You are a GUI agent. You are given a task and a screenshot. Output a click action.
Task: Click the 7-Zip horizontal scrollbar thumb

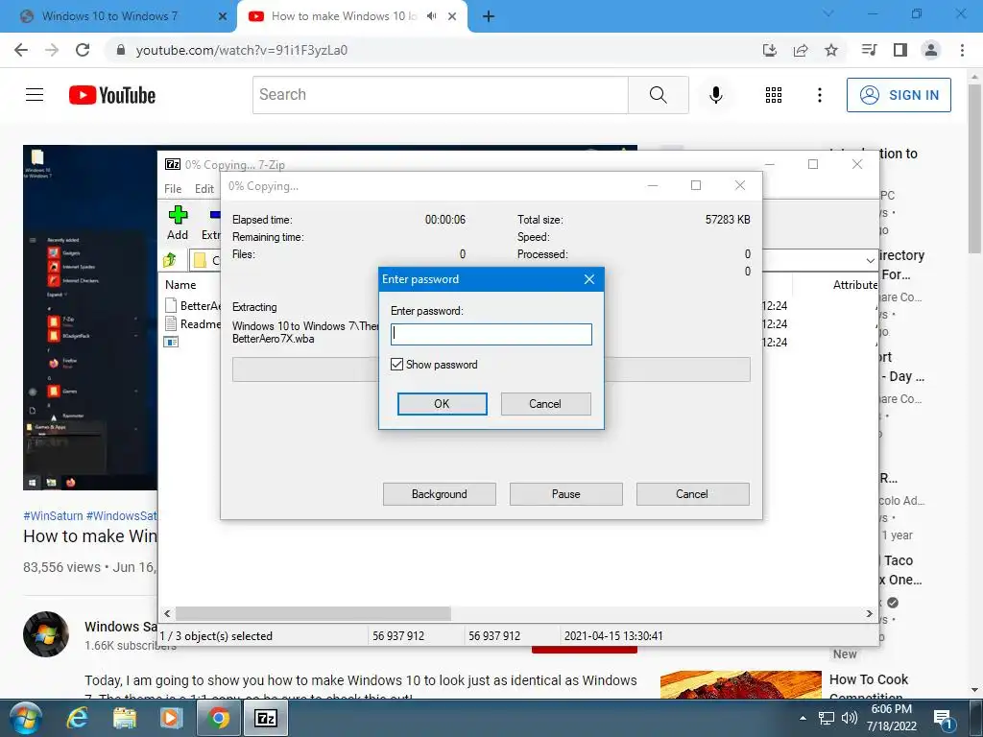tap(313, 613)
